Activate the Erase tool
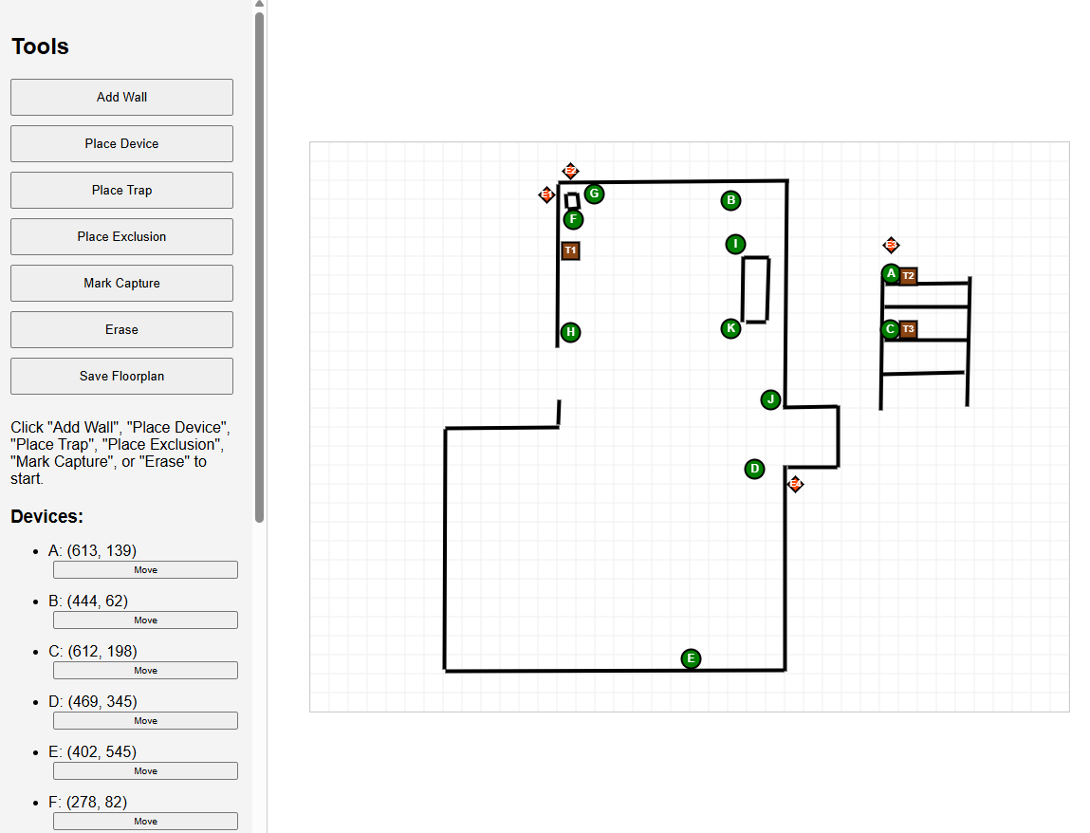Viewport: 1090px width, 833px height. click(x=121, y=329)
